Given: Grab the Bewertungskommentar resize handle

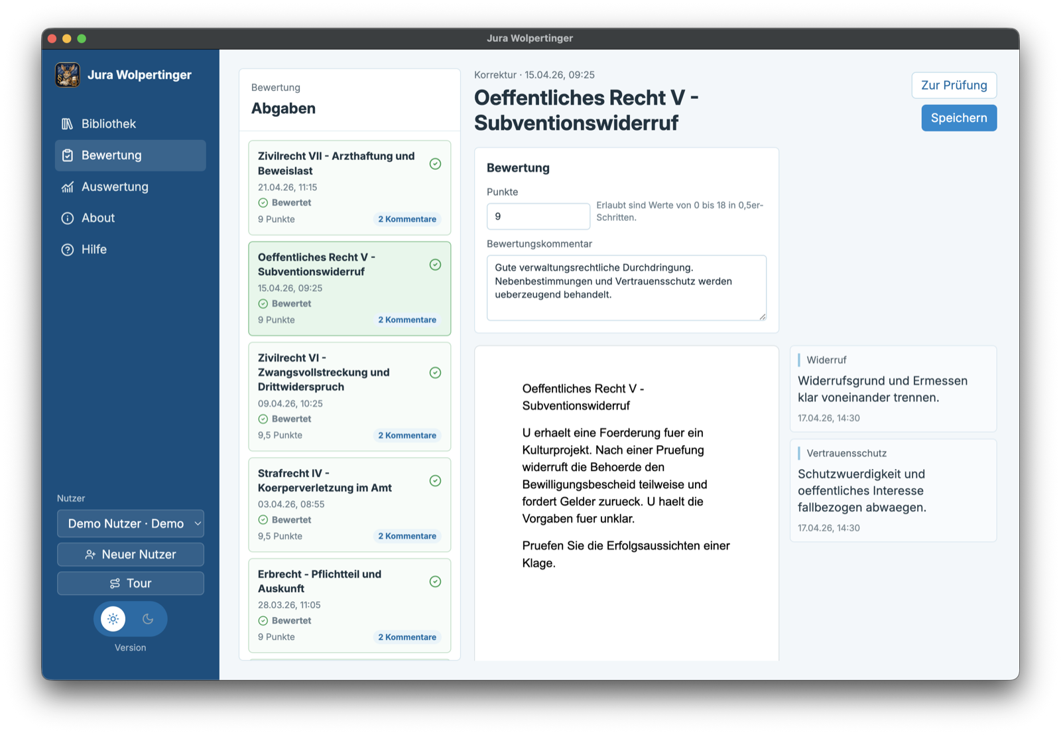Looking at the screenshot, I should 763,316.
